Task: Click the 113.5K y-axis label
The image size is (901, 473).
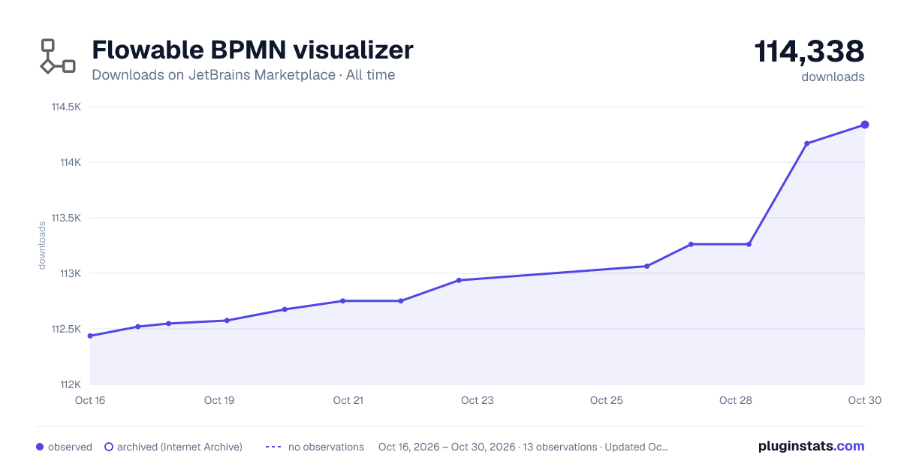Action: click(66, 218)
